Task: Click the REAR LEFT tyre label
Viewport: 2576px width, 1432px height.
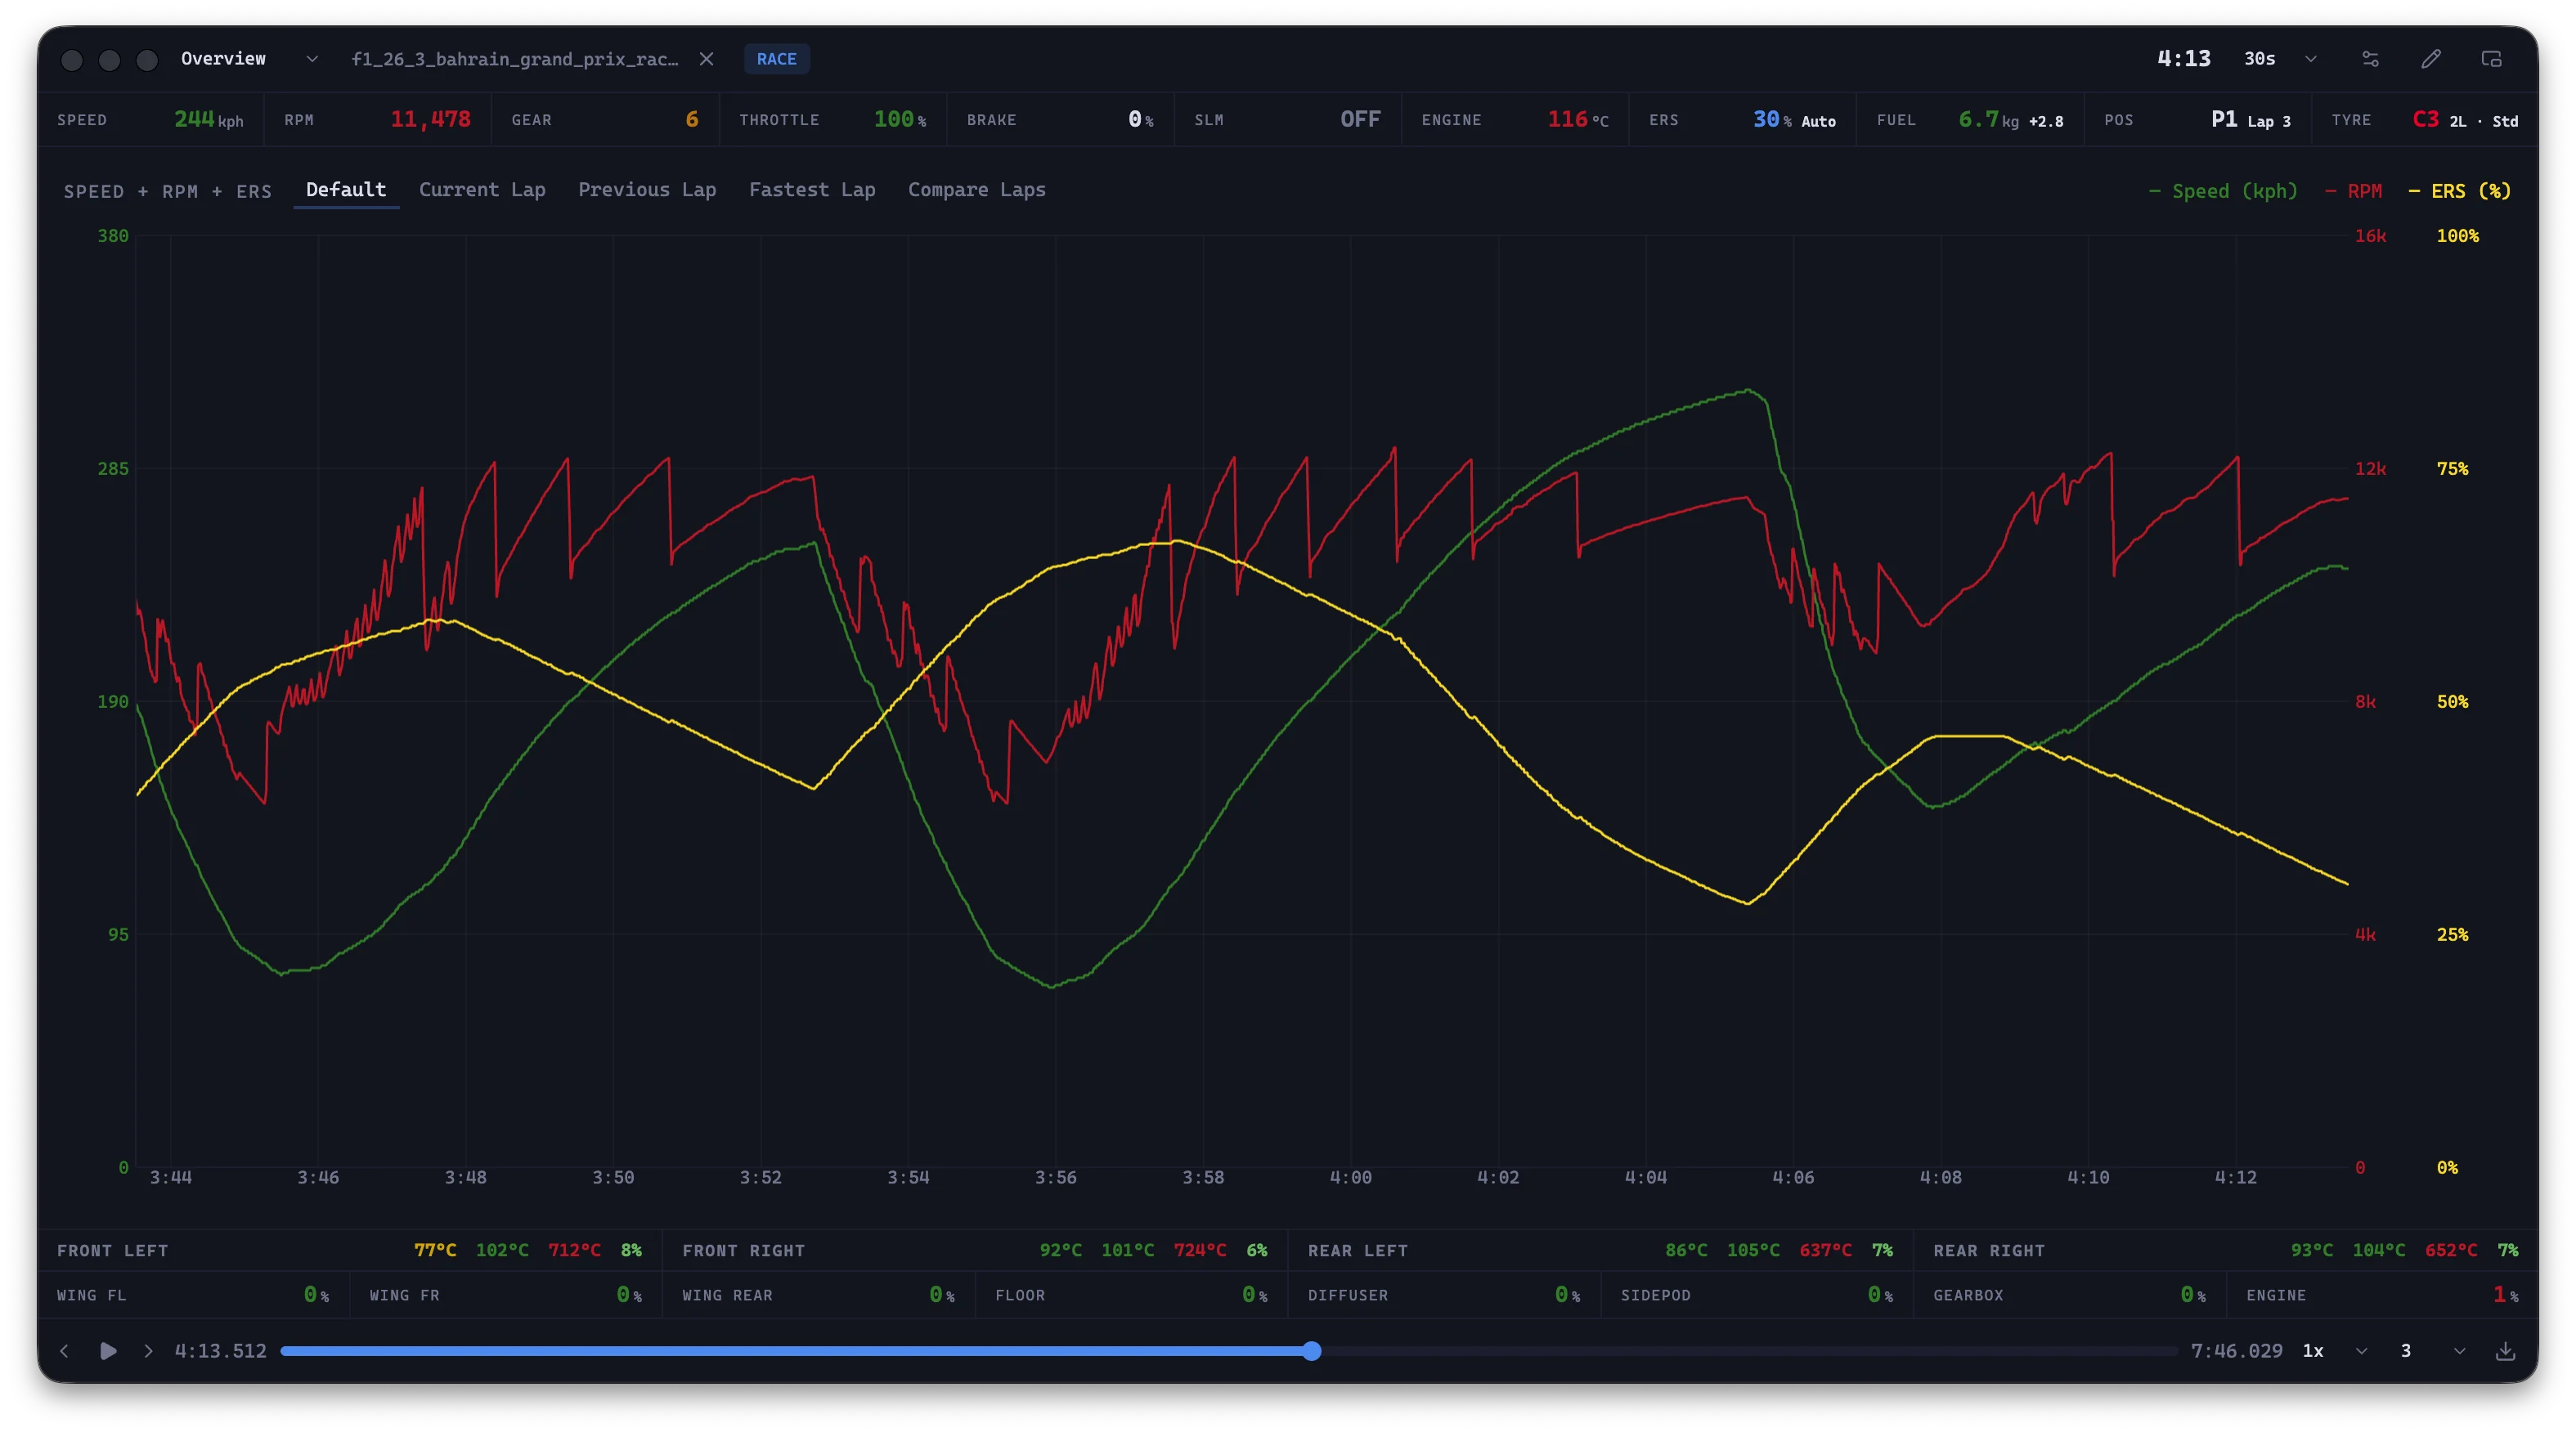Action: pos(1357,1251)
